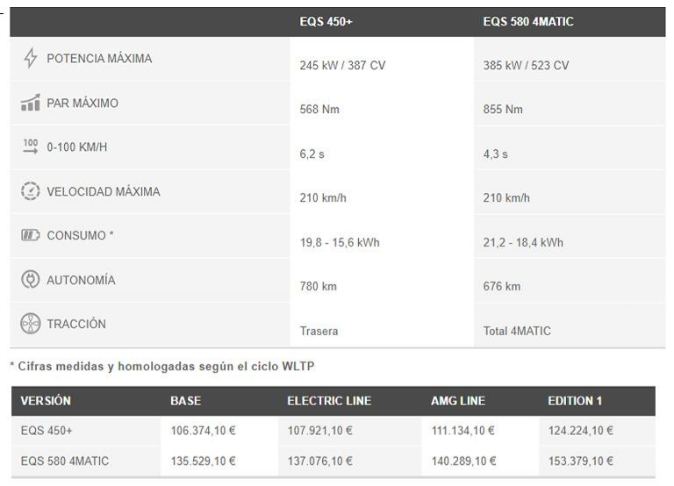Viewport: 674px width, 486px height.
Task: Select EQS 580 4MATIC row in price table
Action: point(65,461)
